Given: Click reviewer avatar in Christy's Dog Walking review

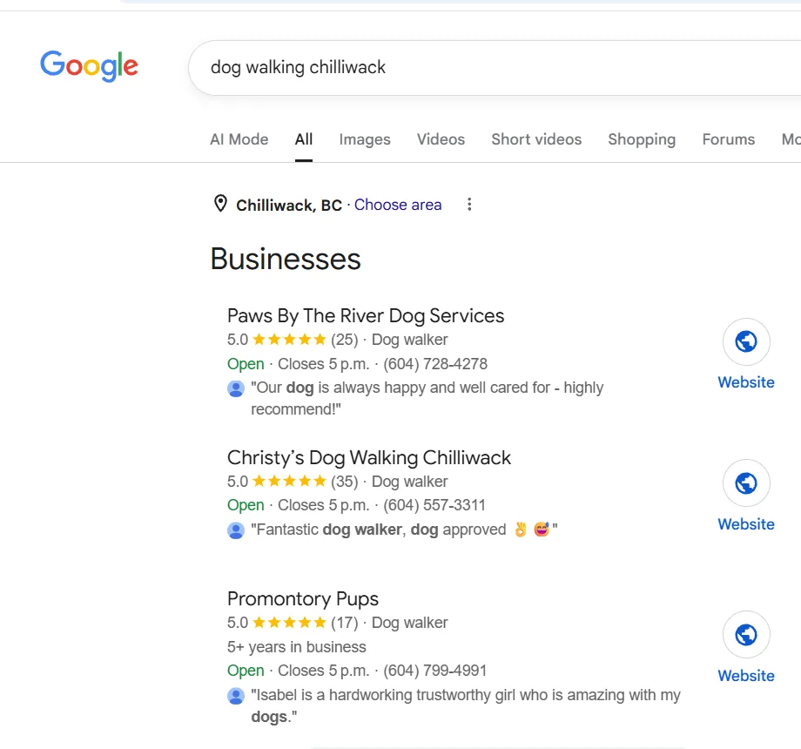Looking at the screenshot, I should click(235, 530).
